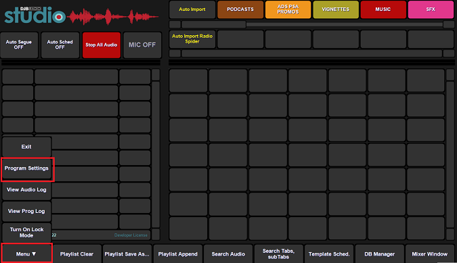Open Auto Import Radio Spider subtab

(192, 39)
